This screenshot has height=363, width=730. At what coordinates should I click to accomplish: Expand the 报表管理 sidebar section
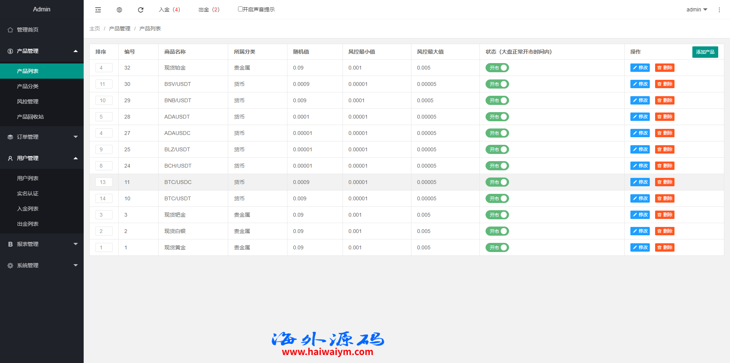click(x=42, y=244)
